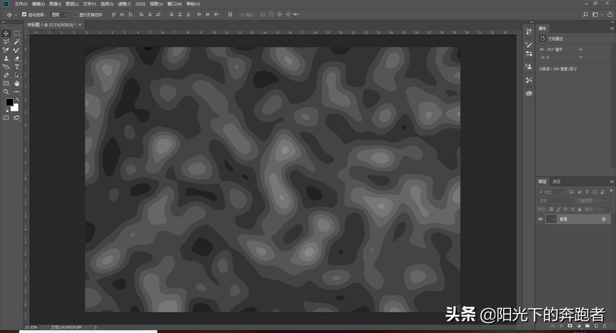The height and width of the screenshot is (333, 616).
Task: Open the 图层 auto-select dropdown
Action: pyautogui.click(x=59, y=15)
